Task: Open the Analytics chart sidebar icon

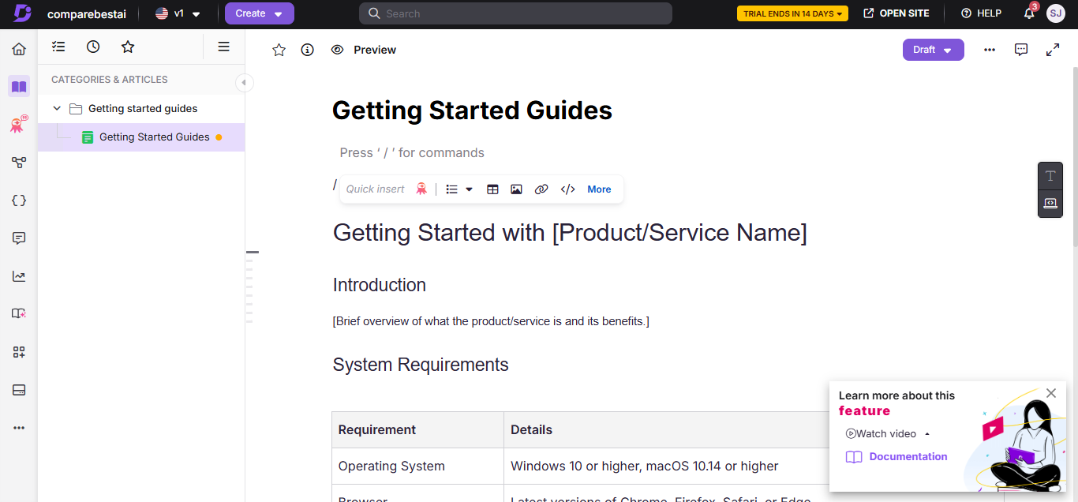Action: coord(19,276)
